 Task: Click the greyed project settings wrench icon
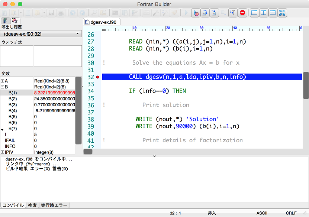click(x=134, y=13)
